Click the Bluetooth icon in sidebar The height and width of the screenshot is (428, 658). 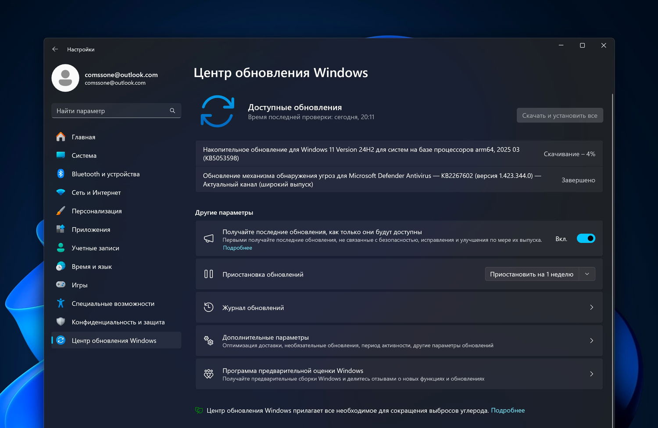[x=61, y=174]
